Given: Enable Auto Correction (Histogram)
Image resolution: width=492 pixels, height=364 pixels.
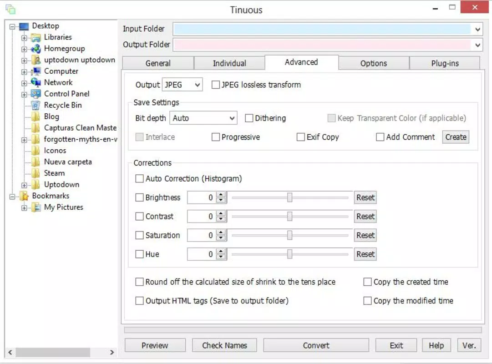Looking at the screenshot, I should click(x=139, y=178).
